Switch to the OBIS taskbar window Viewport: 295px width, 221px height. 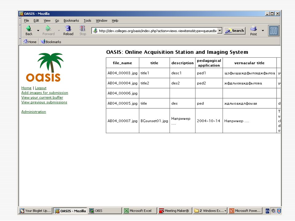[x=105, y=211]
